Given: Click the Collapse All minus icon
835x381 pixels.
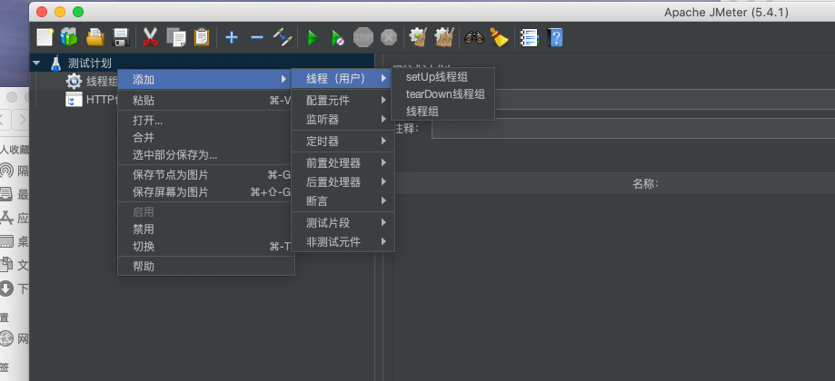Looking at the screenshot, I should [257, 37].
